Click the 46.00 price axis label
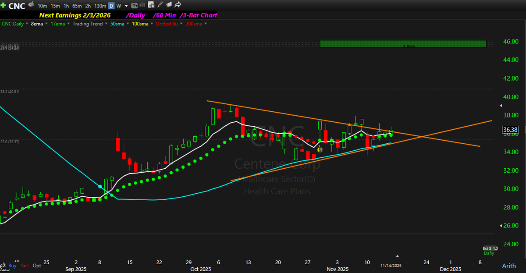 (511, 42)
